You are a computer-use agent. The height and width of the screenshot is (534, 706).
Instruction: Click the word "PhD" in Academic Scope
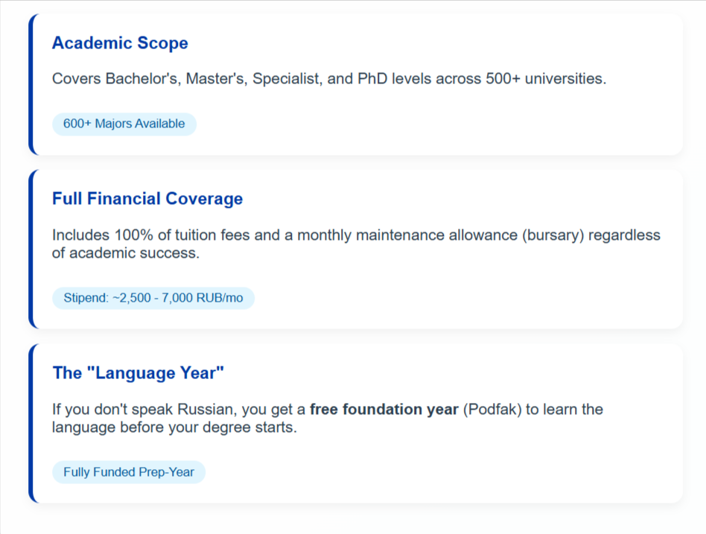tap(372, 78)
